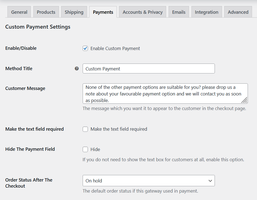This screenshot has width=257, height=200.
Task: Open the Products tab
Action: (46, 12)
